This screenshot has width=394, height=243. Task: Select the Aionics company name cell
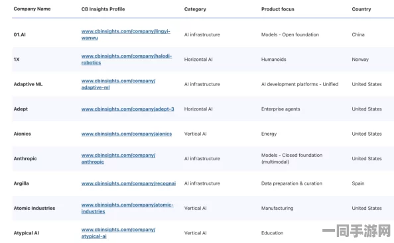23,134
